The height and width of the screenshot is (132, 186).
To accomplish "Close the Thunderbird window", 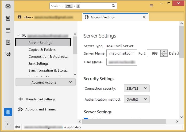I will 179,3.
